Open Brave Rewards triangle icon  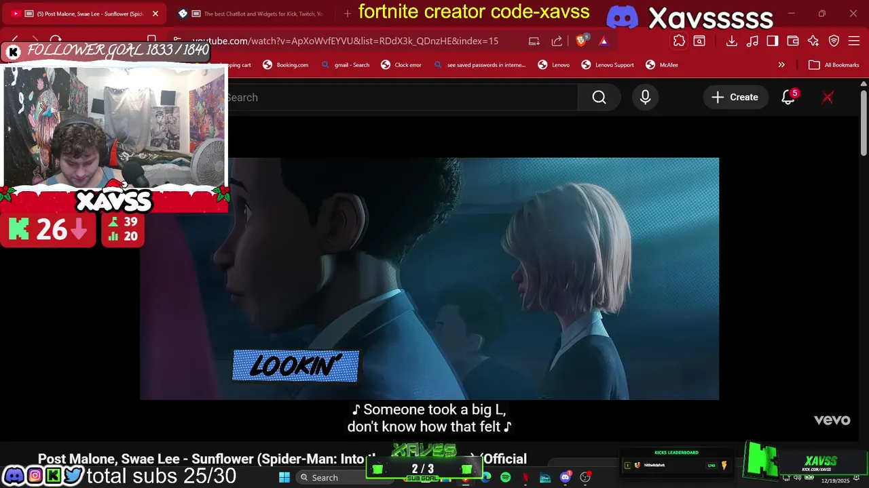click(604, 41)
